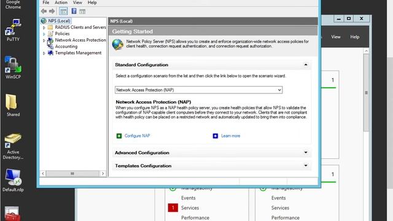
Task: Select the NPS (Local) tree root label
Action: pyautogui.click(x=59, y=21)
